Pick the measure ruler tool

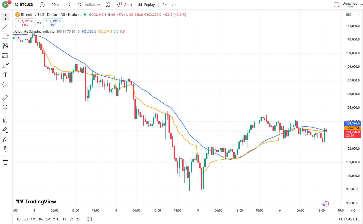pyautogui.click(x=5, y=97)
